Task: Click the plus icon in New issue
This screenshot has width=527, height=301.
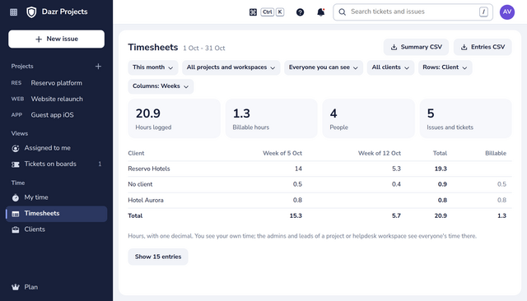Action: pos(39,39)
